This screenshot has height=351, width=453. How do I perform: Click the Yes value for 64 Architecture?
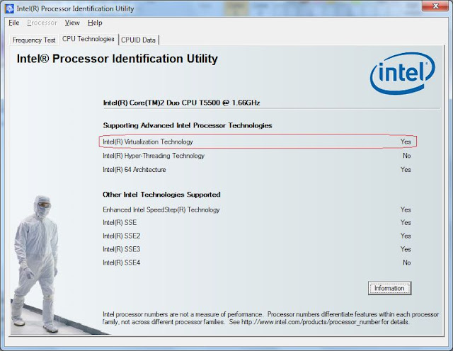coord(406,170)
